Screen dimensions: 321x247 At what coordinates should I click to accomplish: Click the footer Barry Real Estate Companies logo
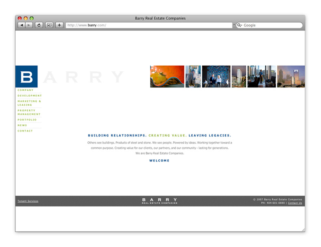click(160, 201)
